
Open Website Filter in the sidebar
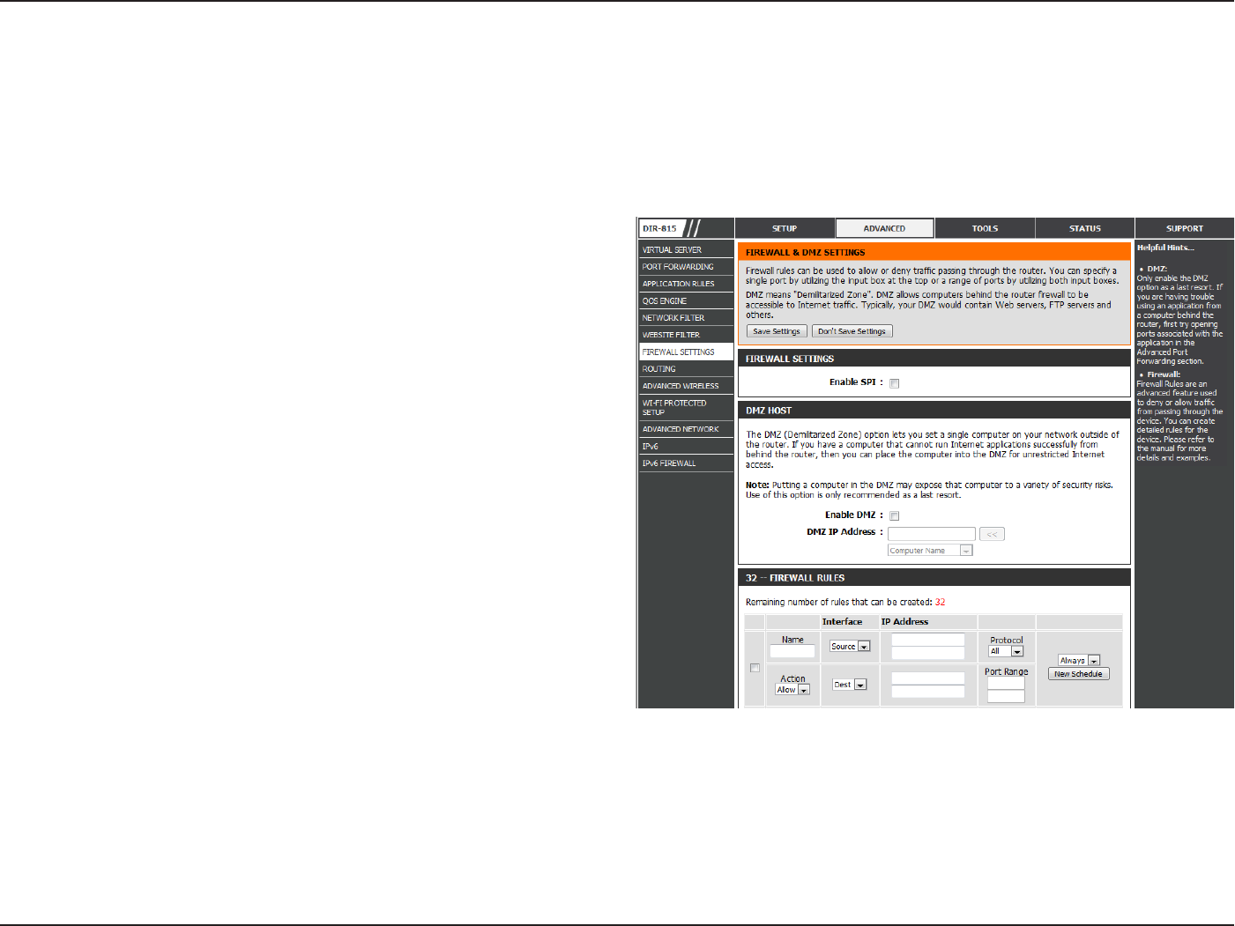pos(687,335)
